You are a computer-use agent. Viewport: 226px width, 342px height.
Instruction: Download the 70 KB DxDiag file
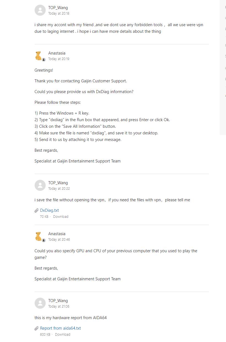(x=61, y=217)
